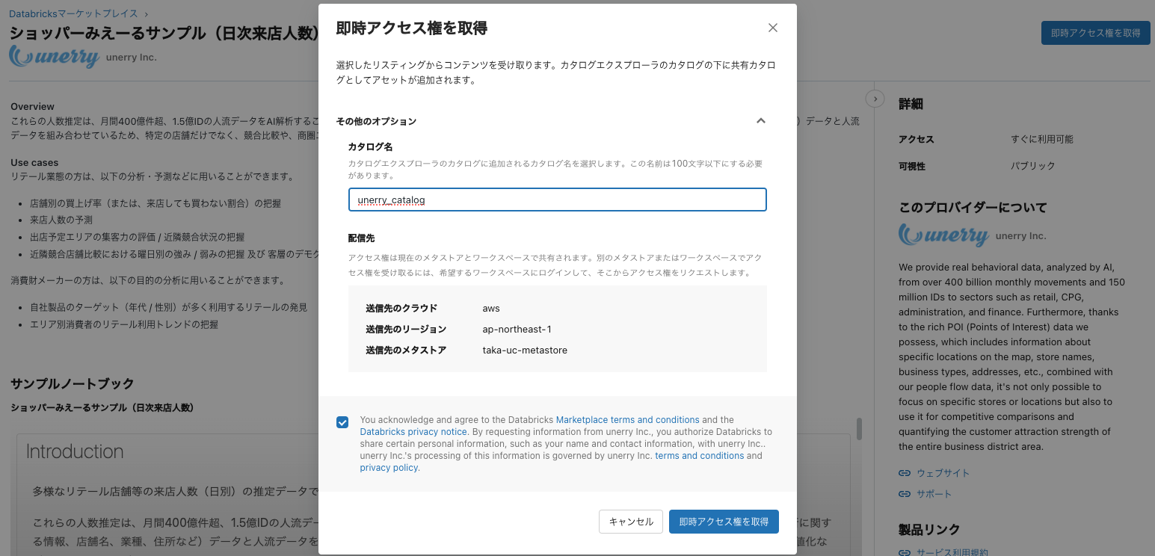Open the ウェブサイト link

point(943,473)
